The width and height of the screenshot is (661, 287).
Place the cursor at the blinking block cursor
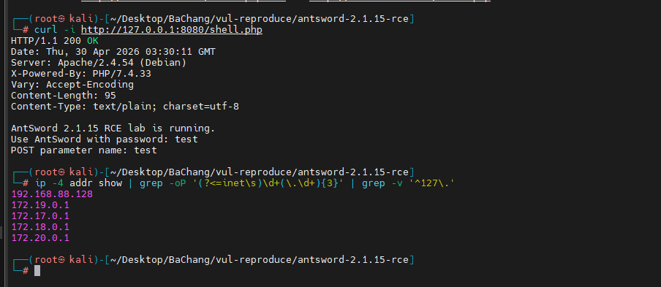(x=37, y=271)
